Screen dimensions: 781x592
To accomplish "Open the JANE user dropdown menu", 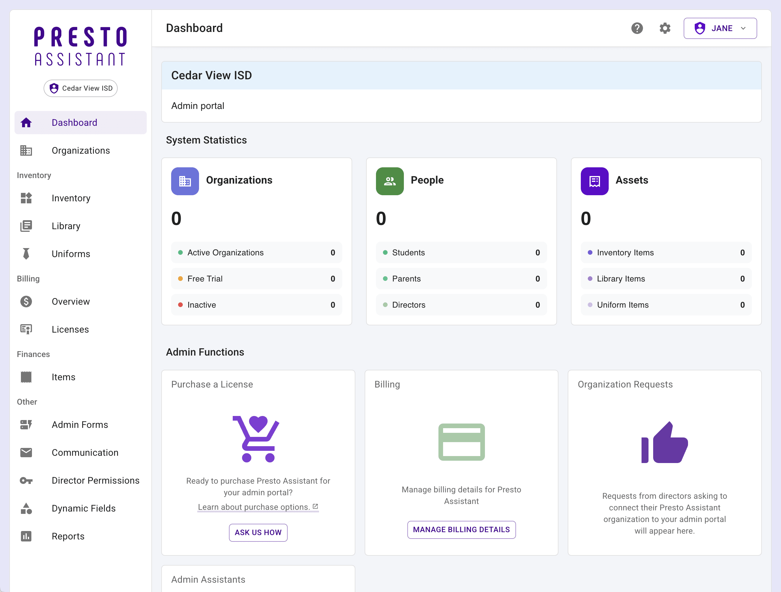I will [x=720, y=28].
